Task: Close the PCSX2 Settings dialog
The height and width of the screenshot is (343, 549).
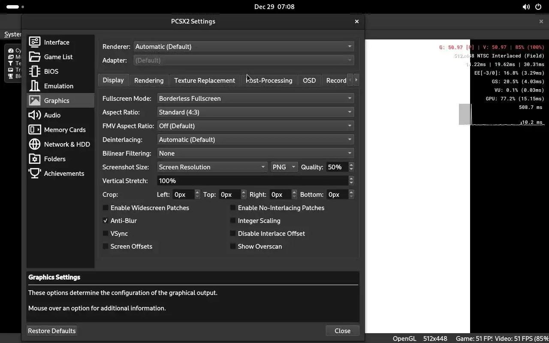Action: pyautogui.click(x=356, y=21)
